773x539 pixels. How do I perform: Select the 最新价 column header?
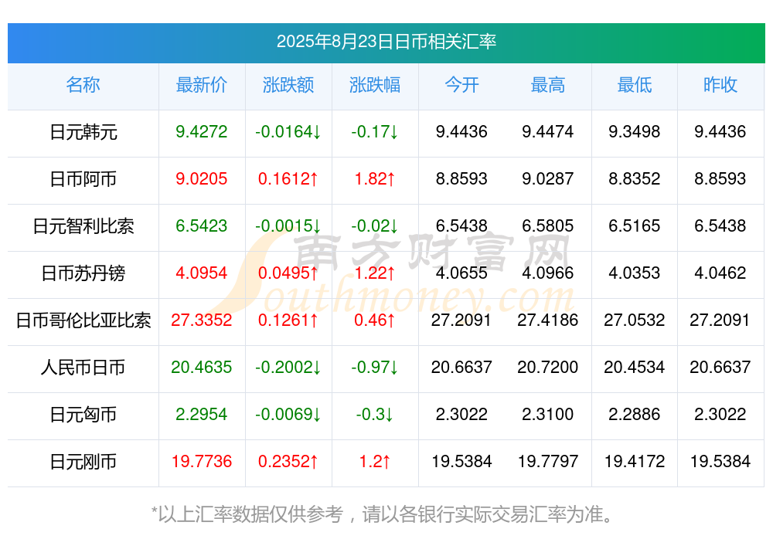point(202,85)
